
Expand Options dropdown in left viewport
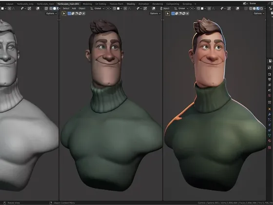tap(52, 14)
